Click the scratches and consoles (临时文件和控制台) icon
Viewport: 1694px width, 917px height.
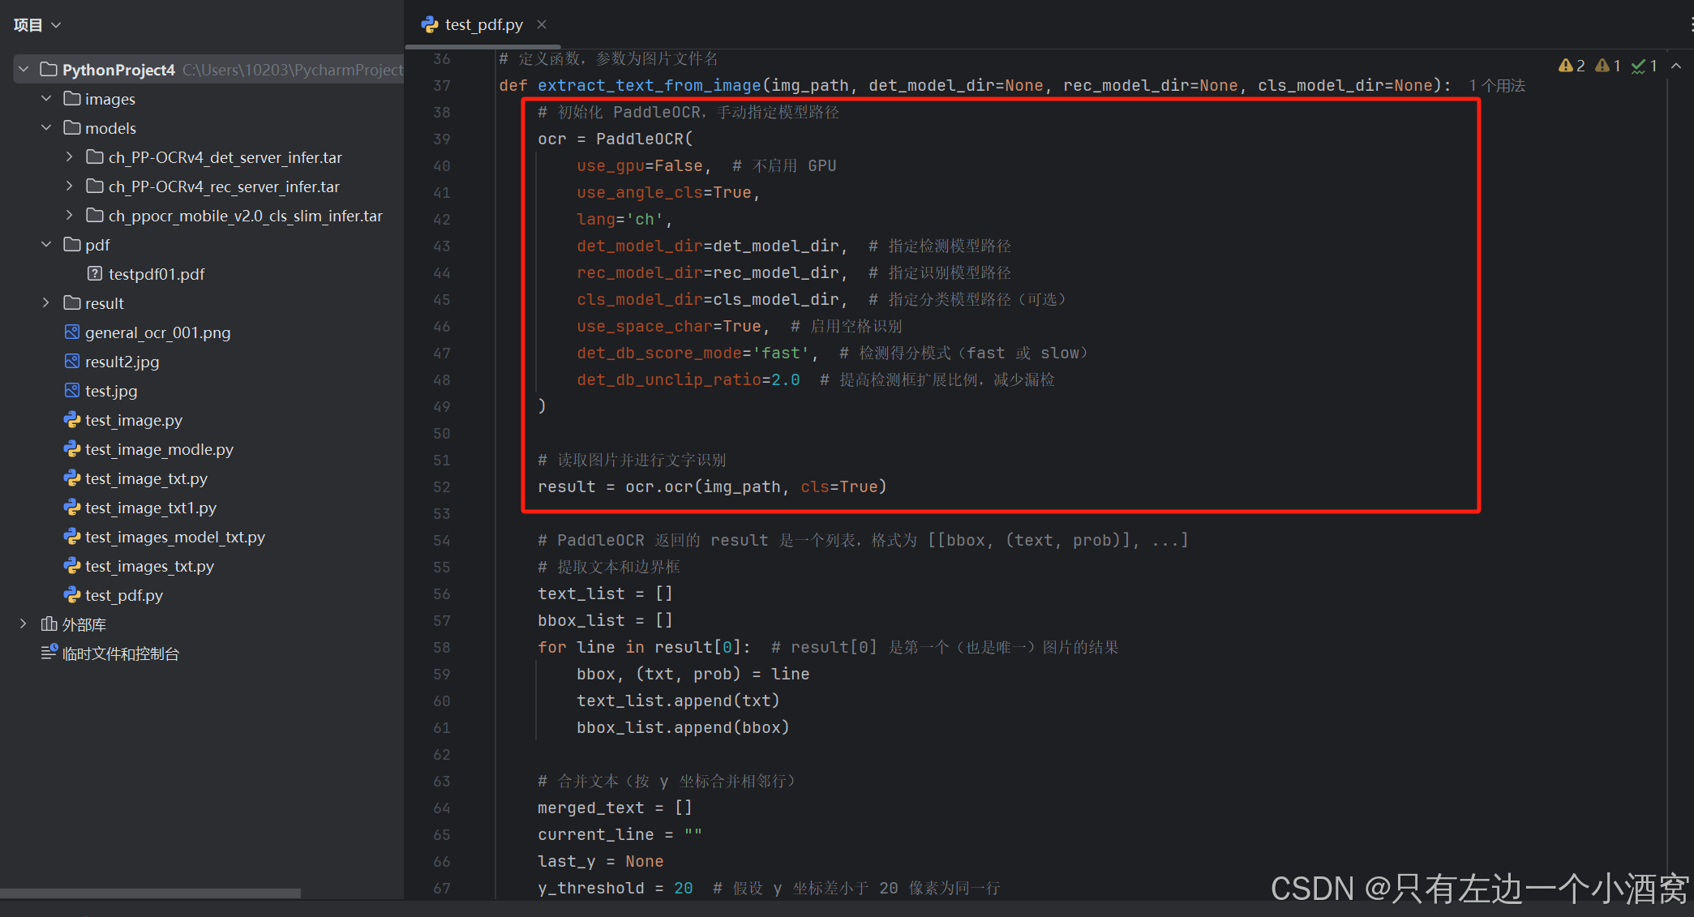tap(49, 653)
